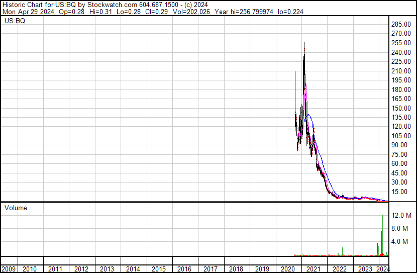This screenshot has height=273, width=417.
Task: Click the 90.00 price axis label
Action: pyautogui.click(x=399, y=145)
